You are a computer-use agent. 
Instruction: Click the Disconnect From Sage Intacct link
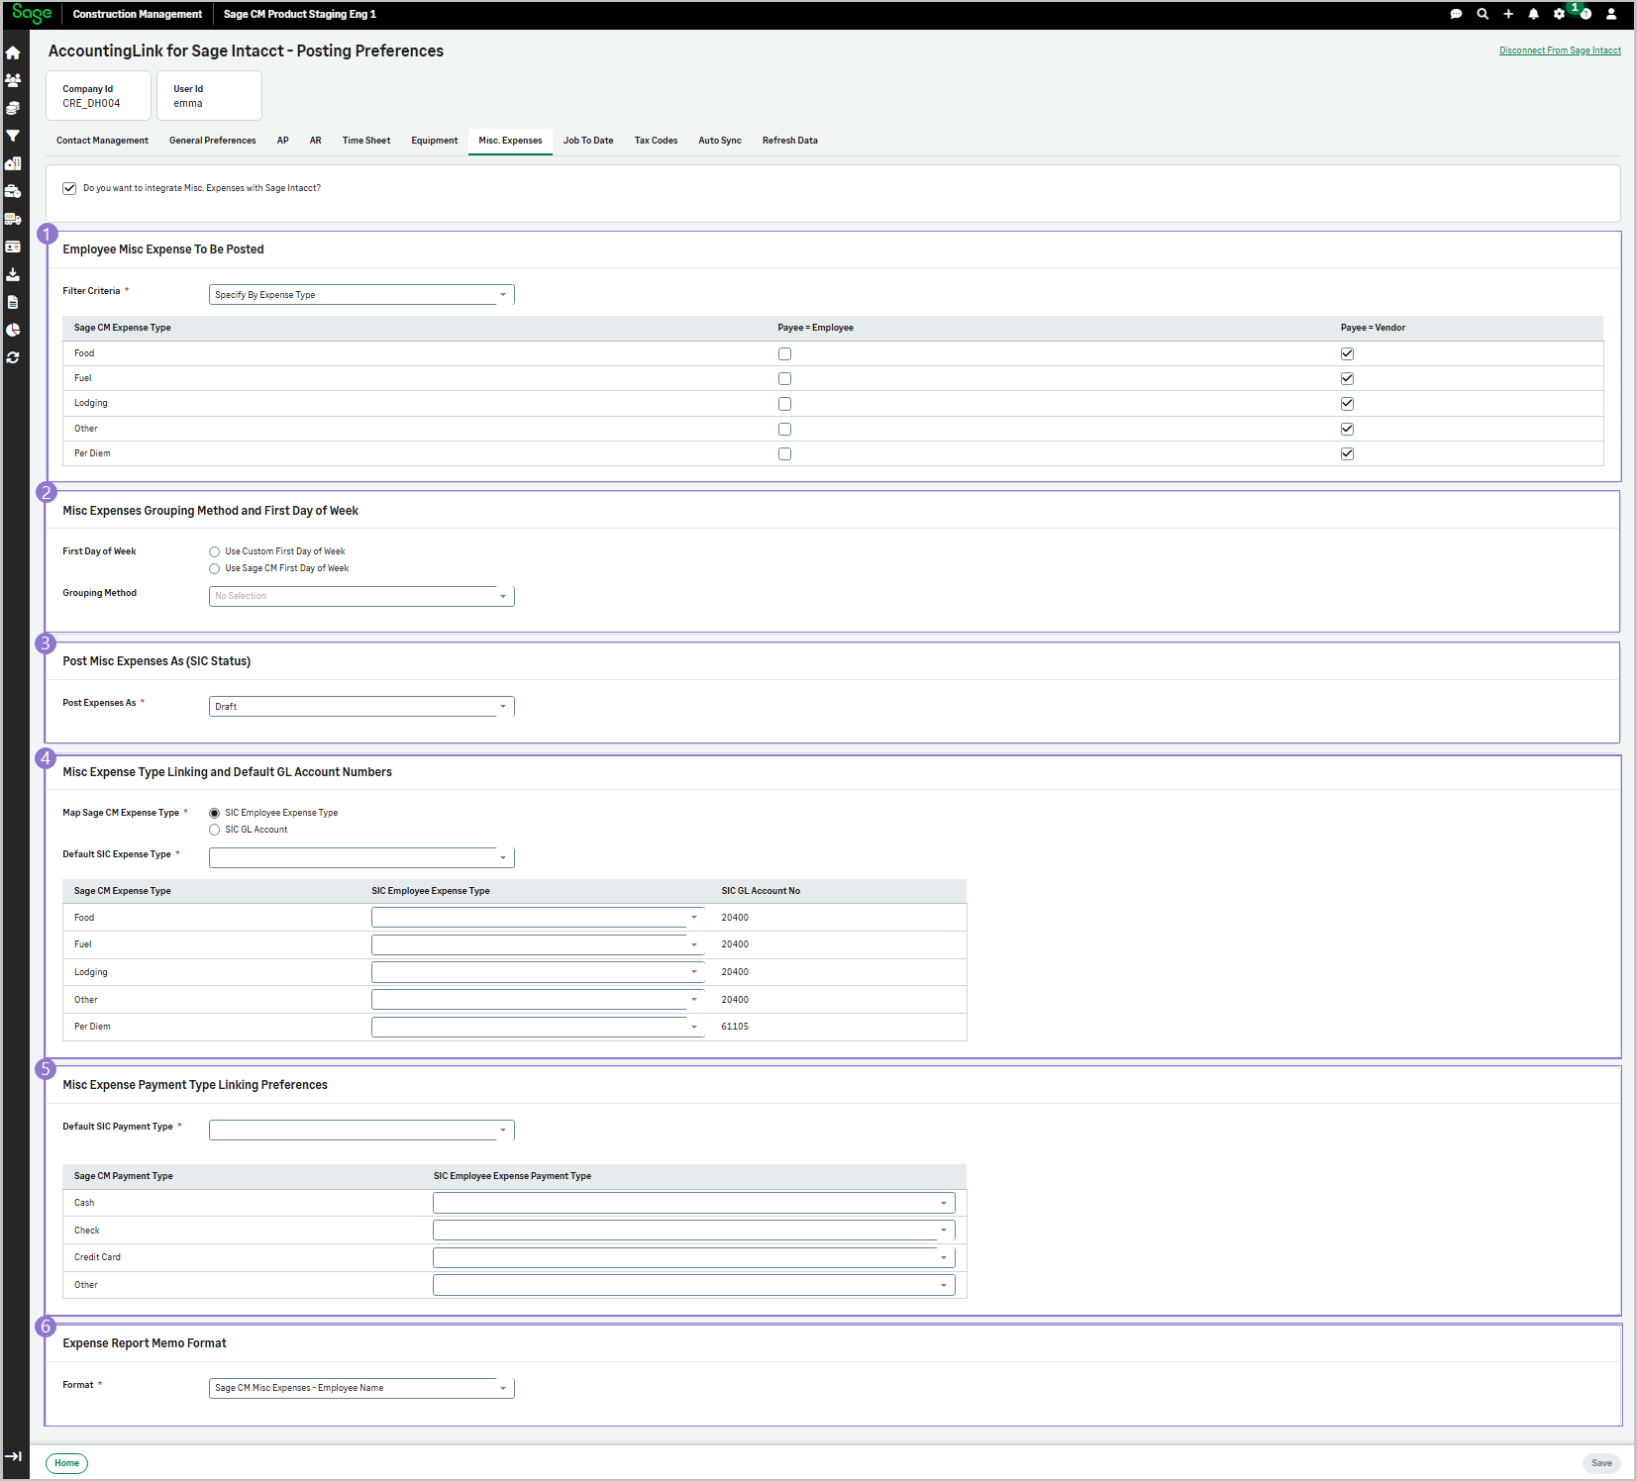[x=1561, y=49]
